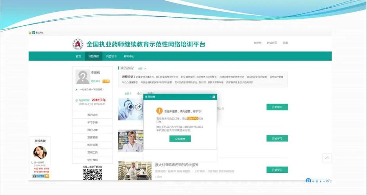Select the 我的课程 navigation tab

coord(93,57)
